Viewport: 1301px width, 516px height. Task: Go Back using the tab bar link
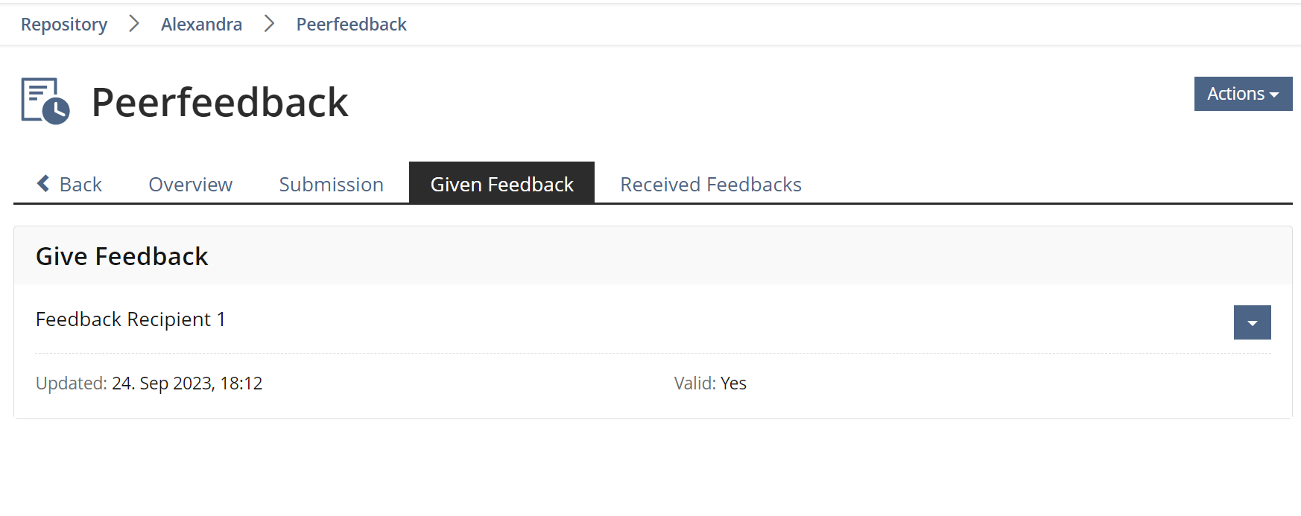[80, 184]
